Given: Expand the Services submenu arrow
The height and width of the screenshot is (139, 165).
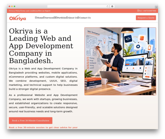Looking at the screenshot, I should [x=54, y=18].
